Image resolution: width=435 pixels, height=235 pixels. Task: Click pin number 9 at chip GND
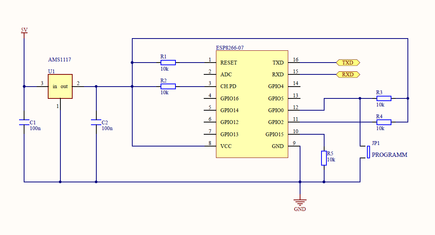294,143
